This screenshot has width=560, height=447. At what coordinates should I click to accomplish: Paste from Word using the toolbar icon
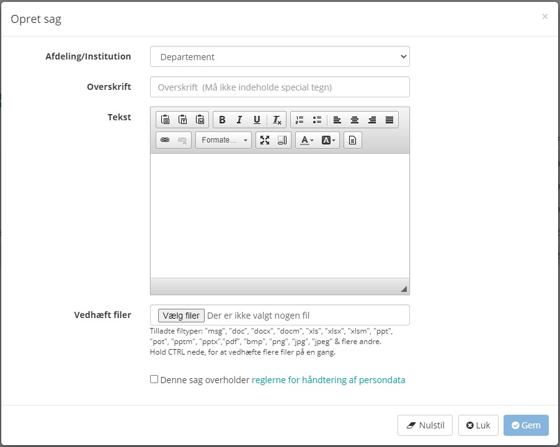[x=200, y=120]
